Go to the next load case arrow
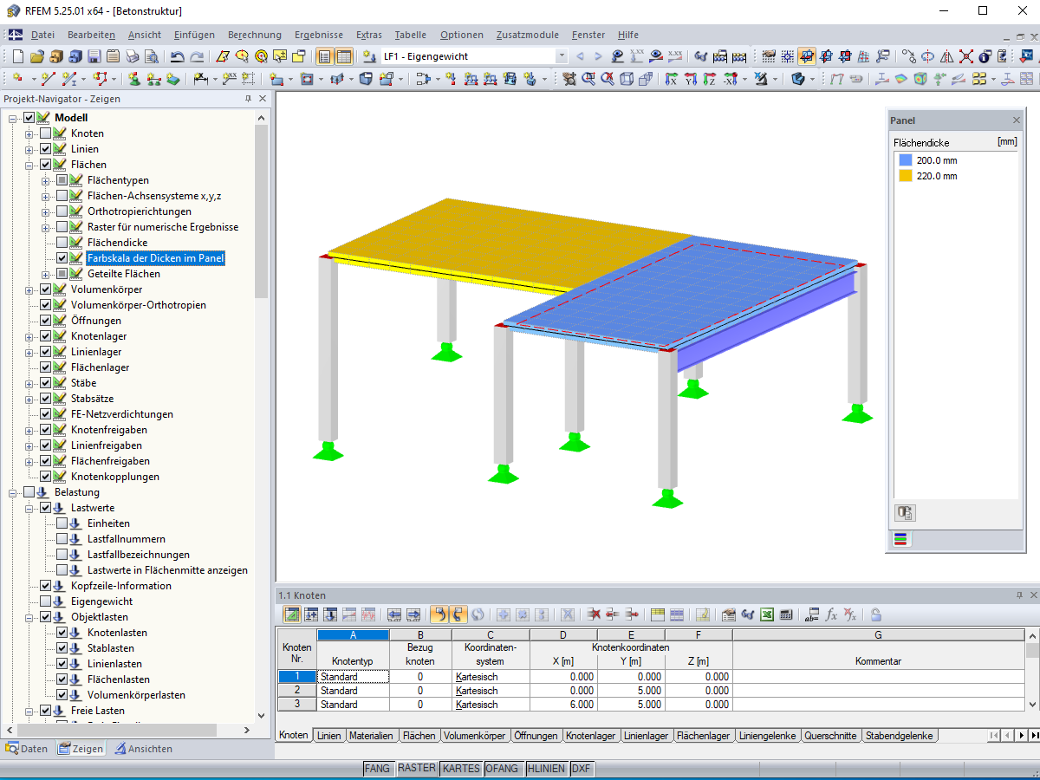The height and width of the screenshot is (780, 1040). (x=598, y=56)
